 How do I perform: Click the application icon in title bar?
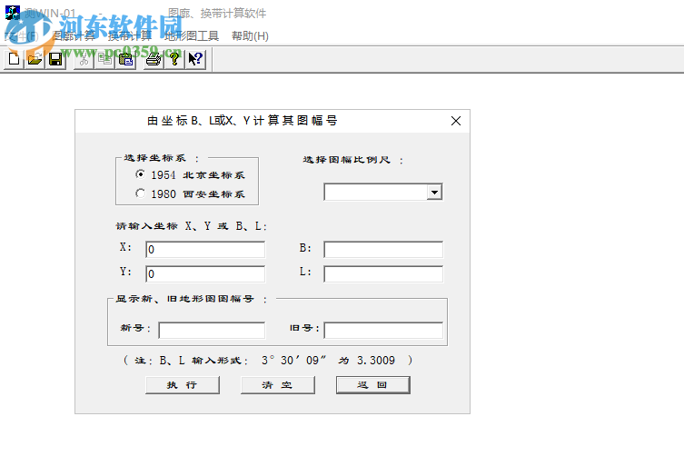pyautogui.click(x=12, y=13)
